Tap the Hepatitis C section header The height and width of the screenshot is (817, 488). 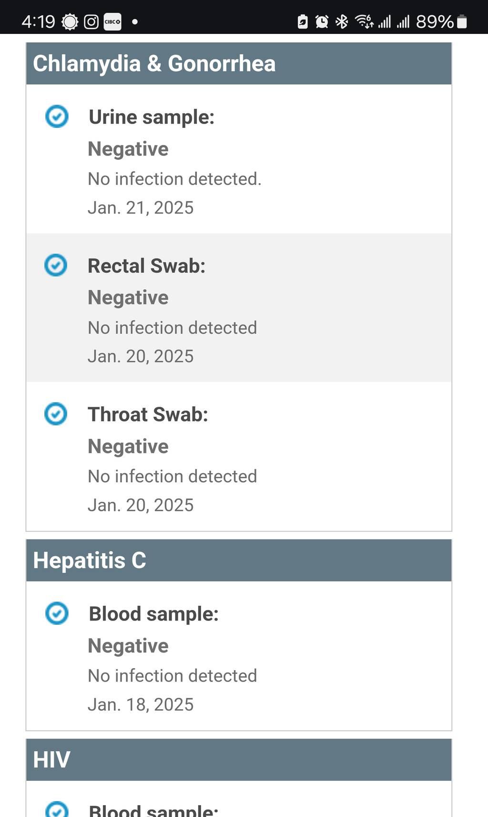pos(90,560)
